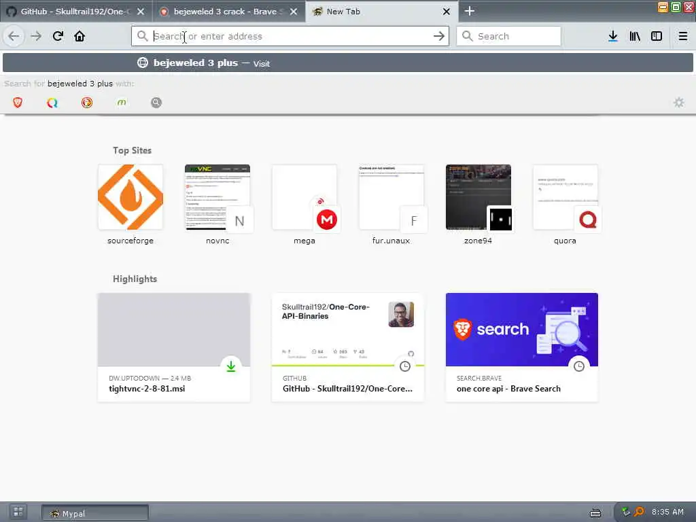This screenshot has height=522, width=696.
Task: Focus the Search or enter address field
Action: point(291,36)
